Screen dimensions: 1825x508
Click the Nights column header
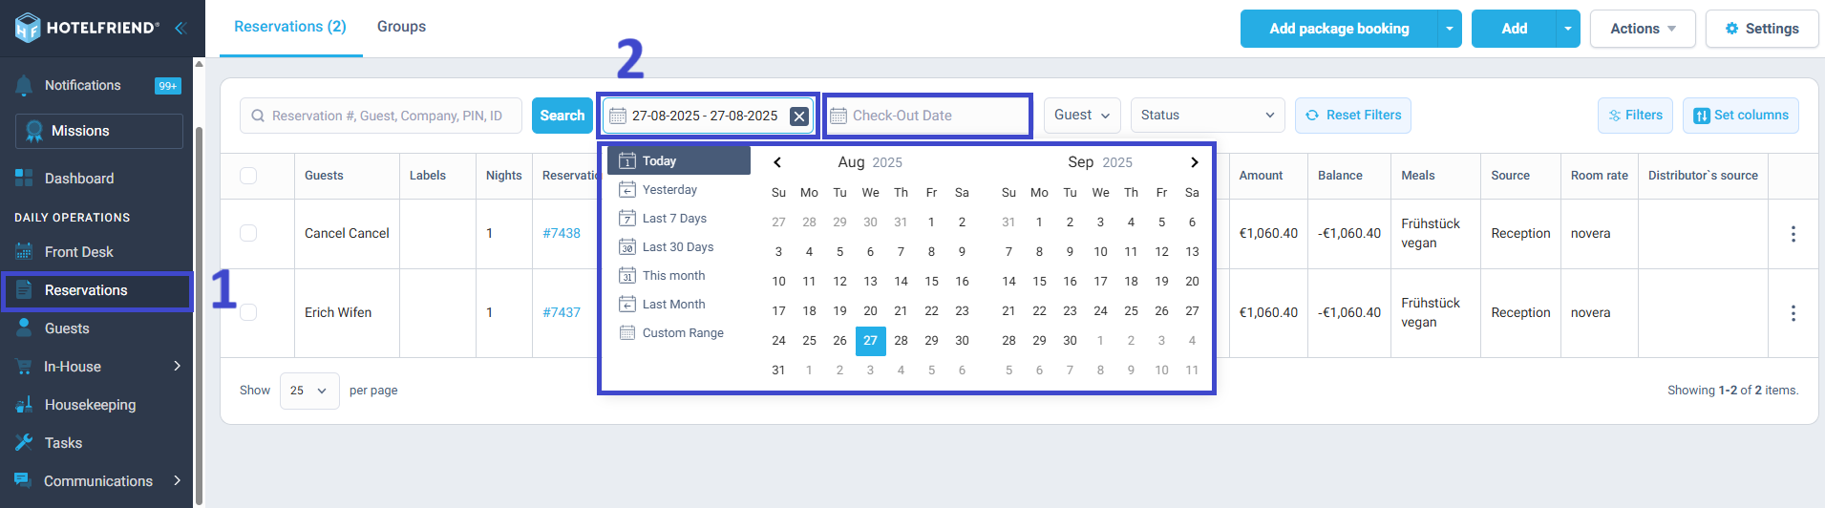[504, 176]
